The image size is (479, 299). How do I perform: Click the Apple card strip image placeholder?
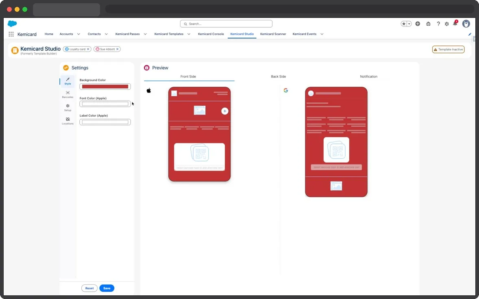click(200, 110)
